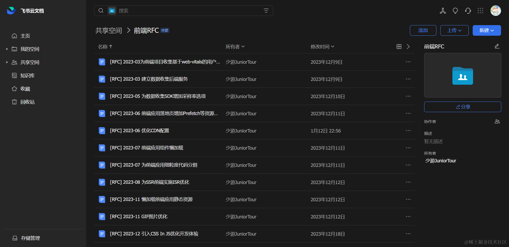Open more options for 优化CDN配置 row

(408, 131)
